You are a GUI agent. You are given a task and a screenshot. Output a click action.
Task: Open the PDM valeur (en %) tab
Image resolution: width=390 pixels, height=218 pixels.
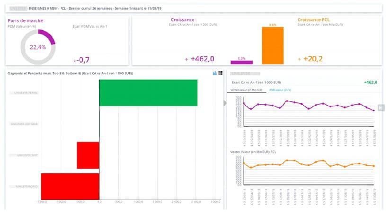pos(280,90)
